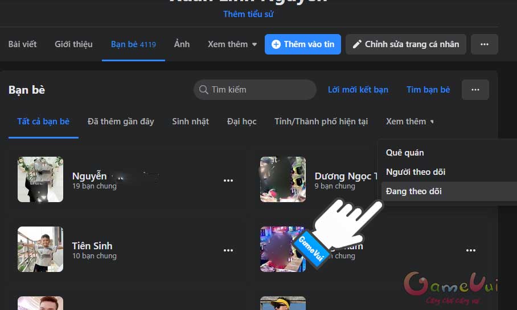
Task: Go to the Giới thiệu profile tab
Action: coord(73,44)
